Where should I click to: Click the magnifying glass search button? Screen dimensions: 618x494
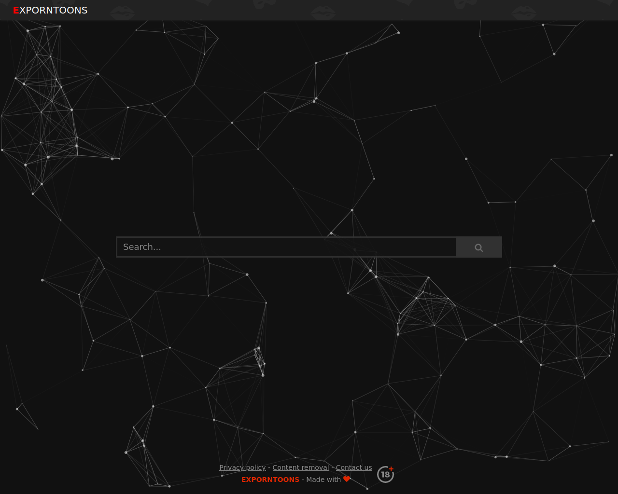(x=479, y=247)
